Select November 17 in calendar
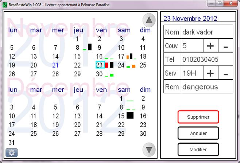Image resolution: width=240 pixels, height=163 pixels. coord(121,56)
